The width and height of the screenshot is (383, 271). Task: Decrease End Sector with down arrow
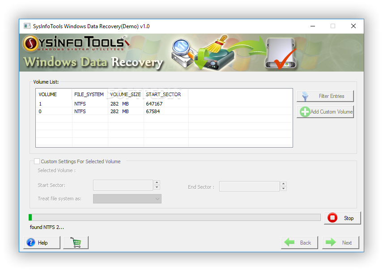(x=283, y=189)
